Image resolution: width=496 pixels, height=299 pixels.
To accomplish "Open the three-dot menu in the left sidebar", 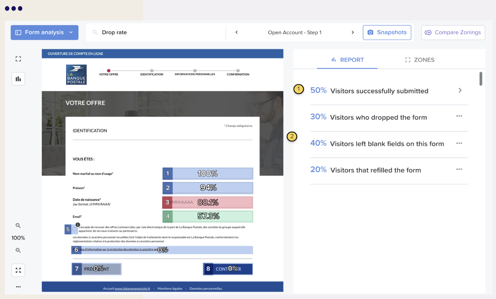I will (18, 287).
